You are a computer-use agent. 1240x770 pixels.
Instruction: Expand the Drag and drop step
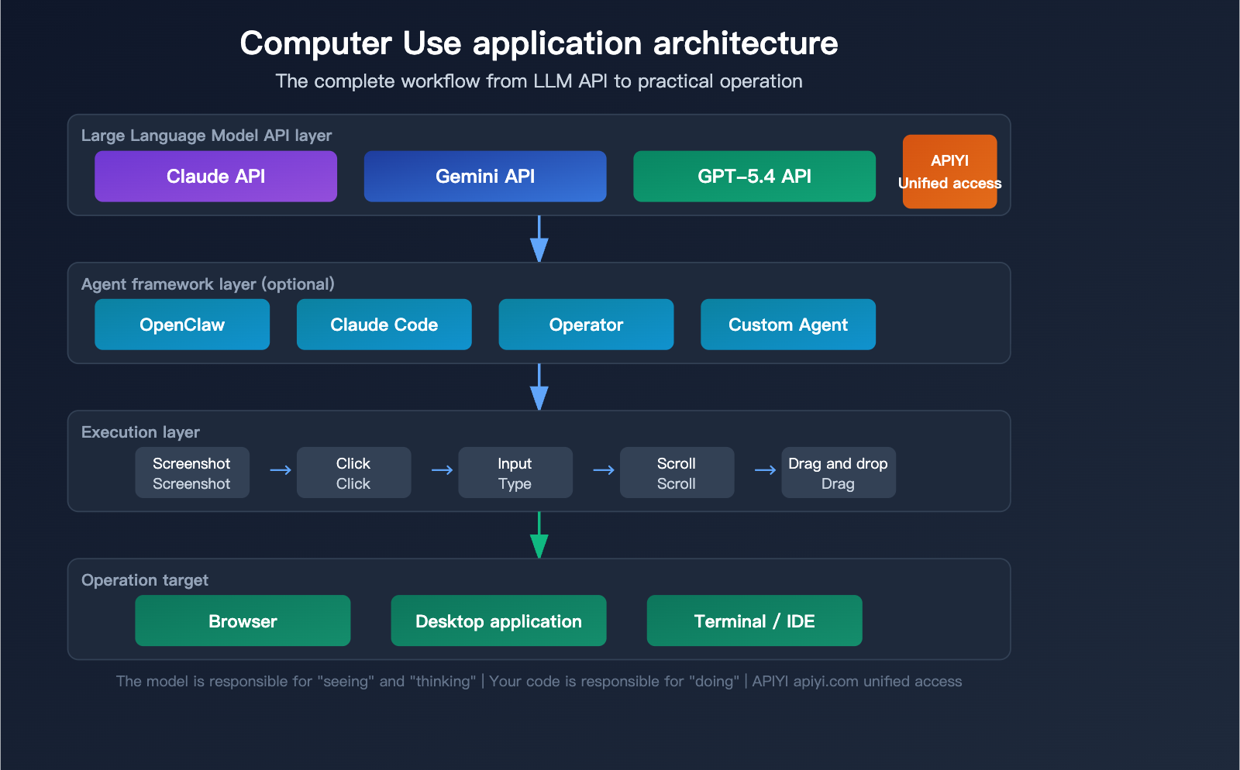pyautogui.click(x=838, y=472)
